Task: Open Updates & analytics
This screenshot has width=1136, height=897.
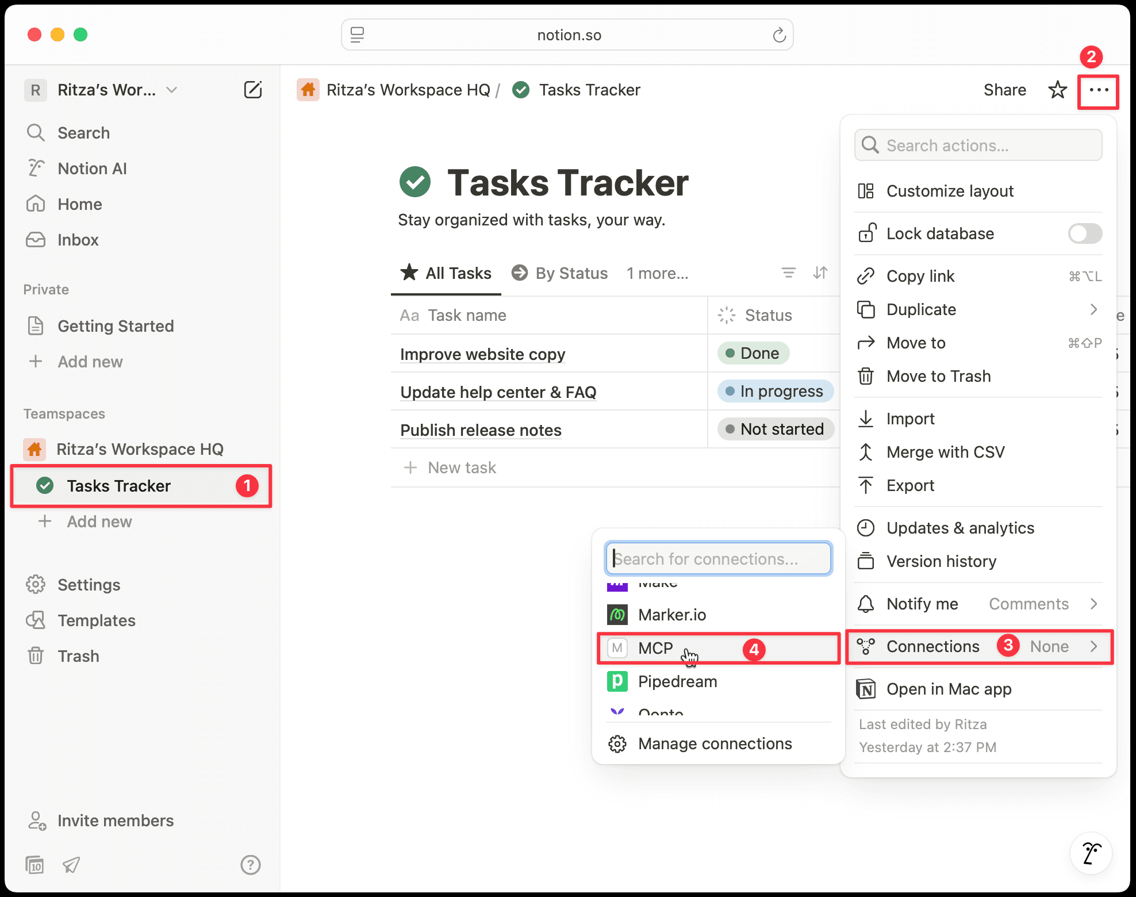Action: 978,528
